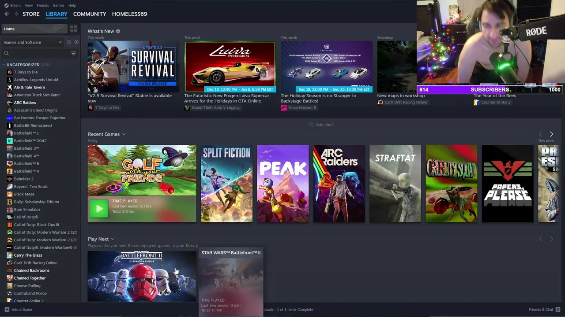Click the recent activity clock filter icon
The height and width of the screenshot is (317, 565).
[69, 42]
